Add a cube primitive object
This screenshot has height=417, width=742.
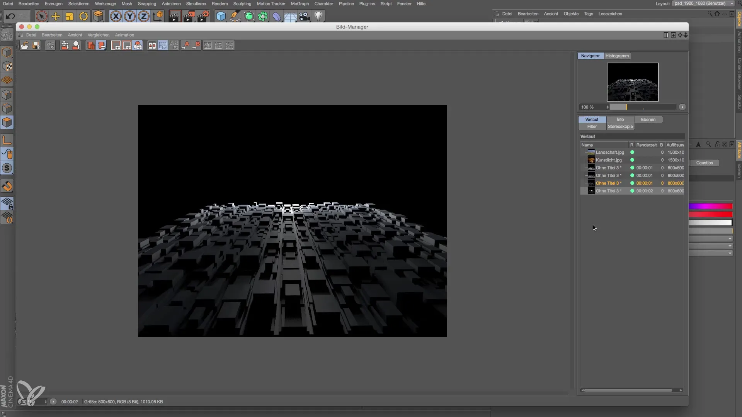[x=221, y=16]
